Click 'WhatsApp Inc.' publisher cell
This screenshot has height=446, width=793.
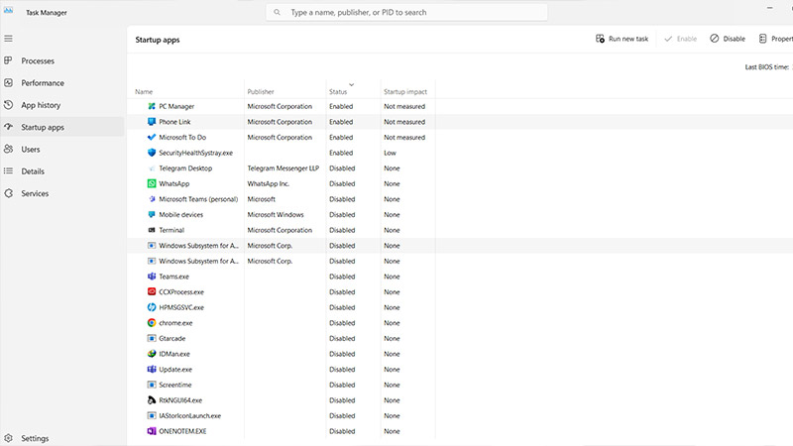click(268, 183)
